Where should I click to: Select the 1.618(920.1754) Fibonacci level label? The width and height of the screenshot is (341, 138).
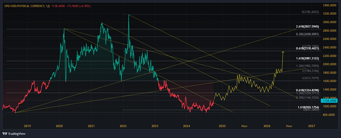tap(308, 107)
